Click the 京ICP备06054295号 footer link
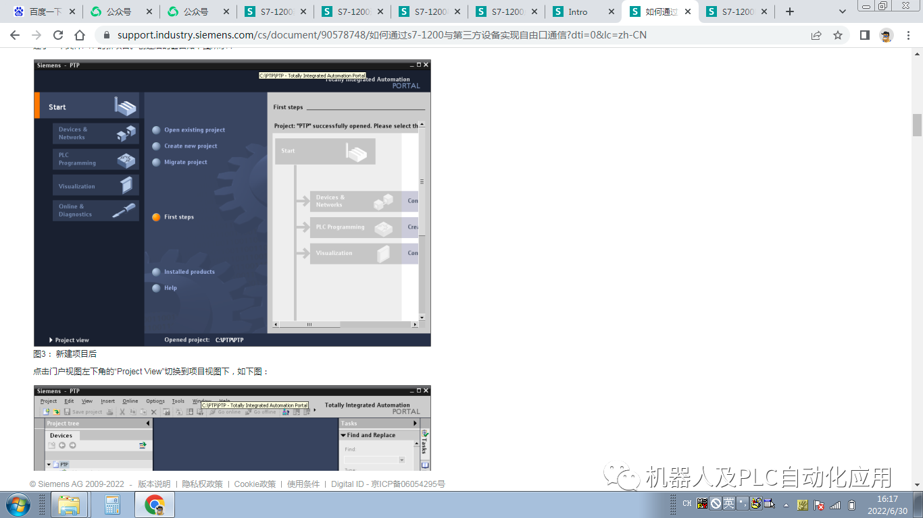The width and height of the screenshot is (923, 518). click(409, 484)
